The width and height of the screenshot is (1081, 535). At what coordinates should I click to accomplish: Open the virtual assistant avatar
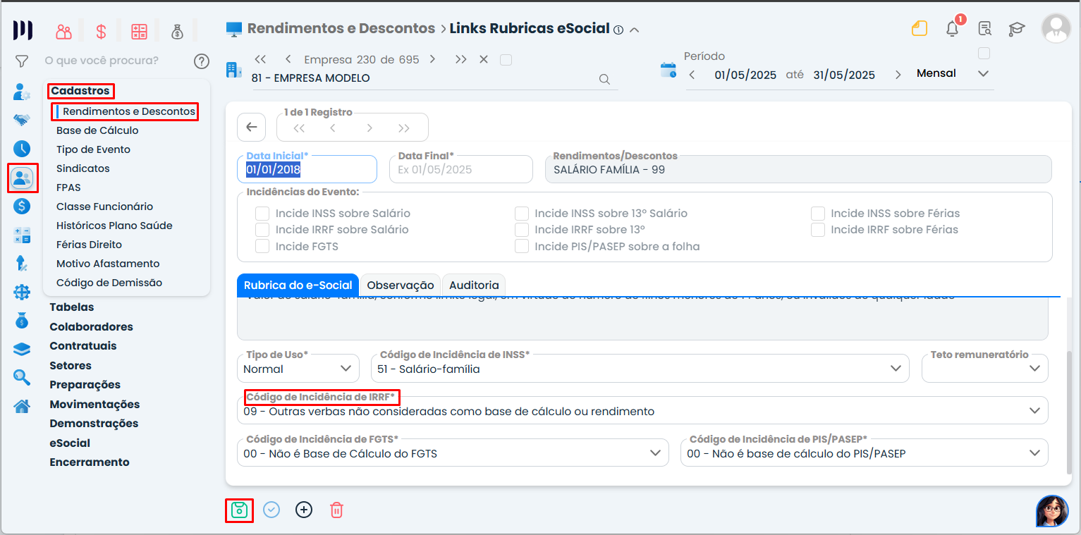(x=1052, y=511)
